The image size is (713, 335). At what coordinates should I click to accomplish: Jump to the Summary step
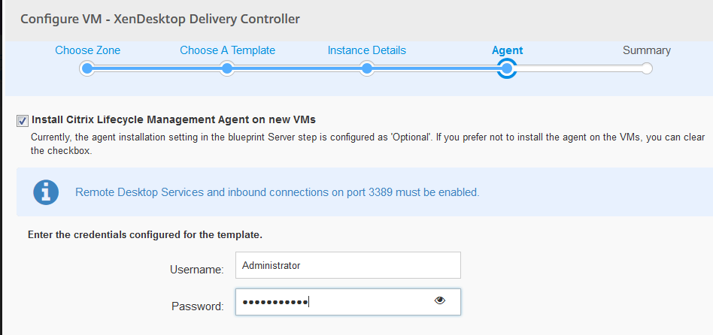click(646, 50)
